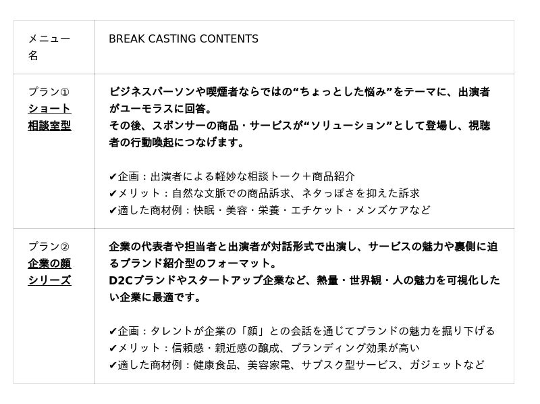Click the BREAK CASTING CONTENTS header text
Screen dimensions: 540x404
(x=184, y=39)
